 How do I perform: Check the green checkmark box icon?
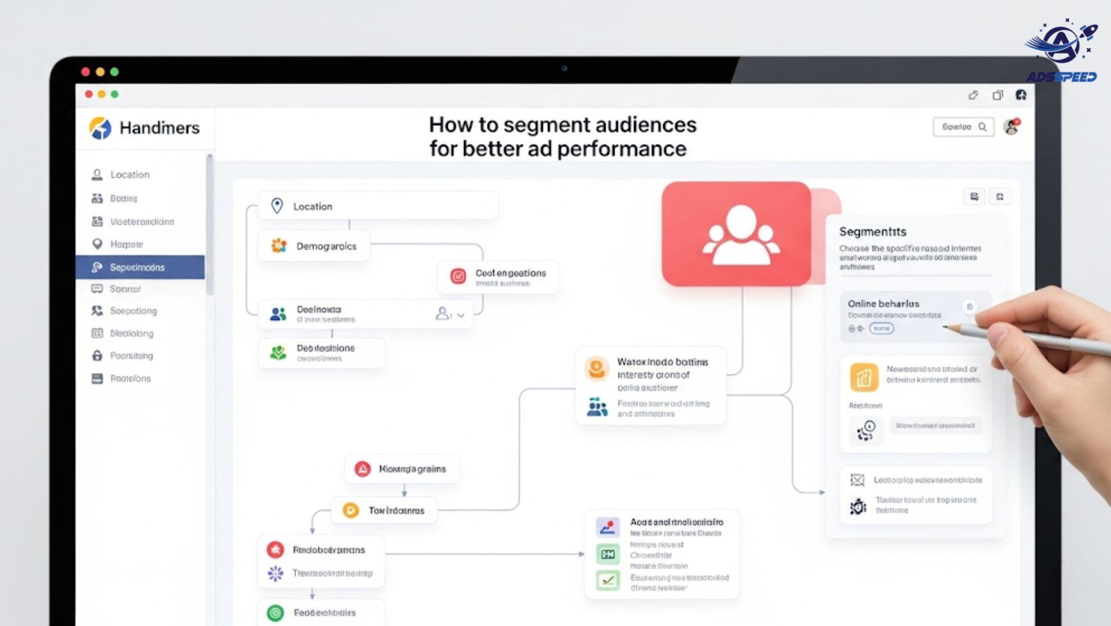[x=608, y=580]
